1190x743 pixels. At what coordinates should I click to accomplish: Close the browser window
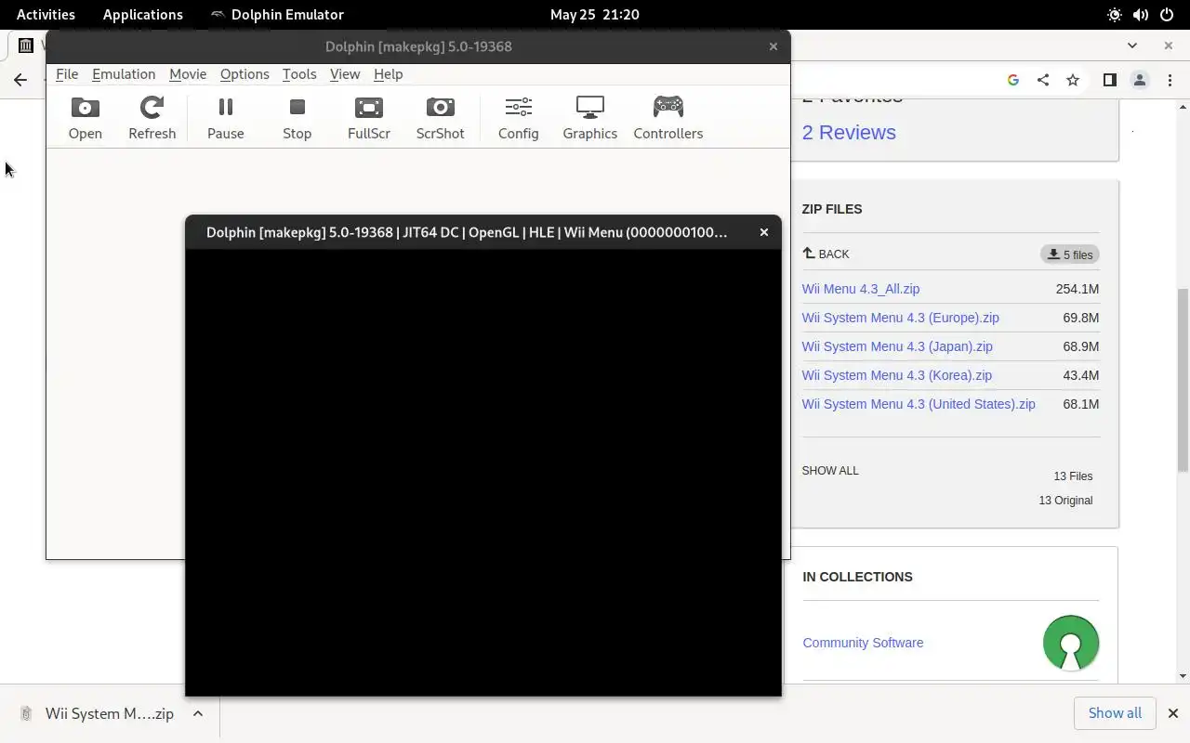pyautogui.click(x=1169, y=45)
